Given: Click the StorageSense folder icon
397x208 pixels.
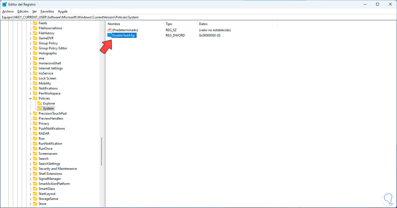Looking at the screenshot, I should tap(35, 199).
